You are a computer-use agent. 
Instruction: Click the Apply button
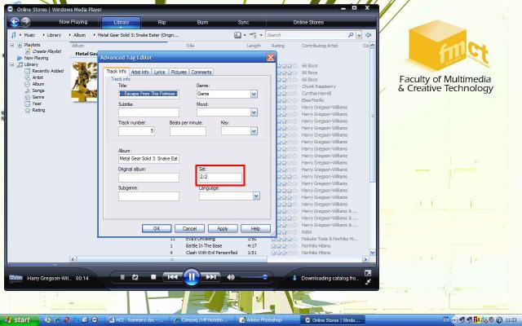pyautogui.click(x=223, y=228)
